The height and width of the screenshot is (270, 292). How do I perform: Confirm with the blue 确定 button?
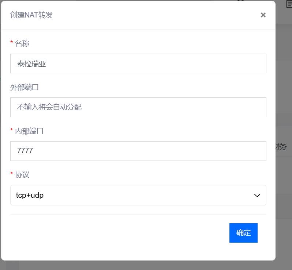243,233
